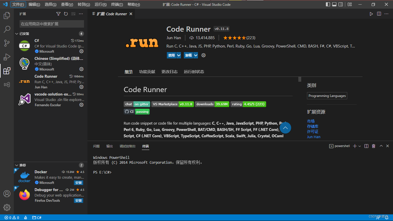Switch to the Output panel tab
Image resolution: width=393 pixels, height=221 pixels.
click(x=110, y=146)
